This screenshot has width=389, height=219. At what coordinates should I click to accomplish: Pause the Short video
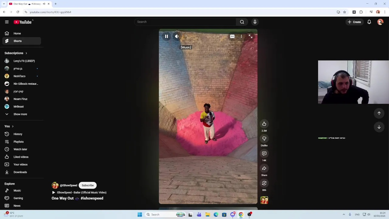(x=167, y=36)
